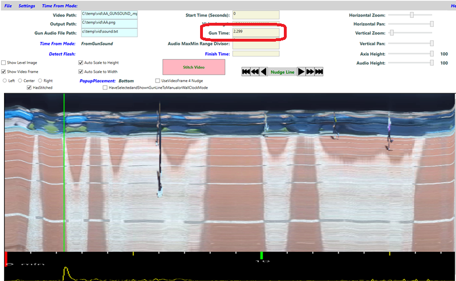Image resolution: width=456 pixels, height=281 pixels.
Task: Jump nudge line to the very start
Action: [x=246, y=71]
